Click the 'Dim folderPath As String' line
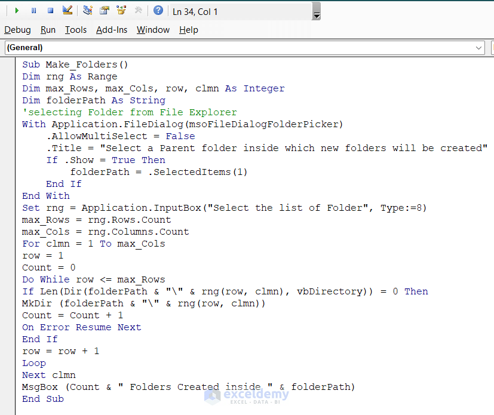Image resolution: width=494 pixels, height=415 pixels. [x=94, y=100]
